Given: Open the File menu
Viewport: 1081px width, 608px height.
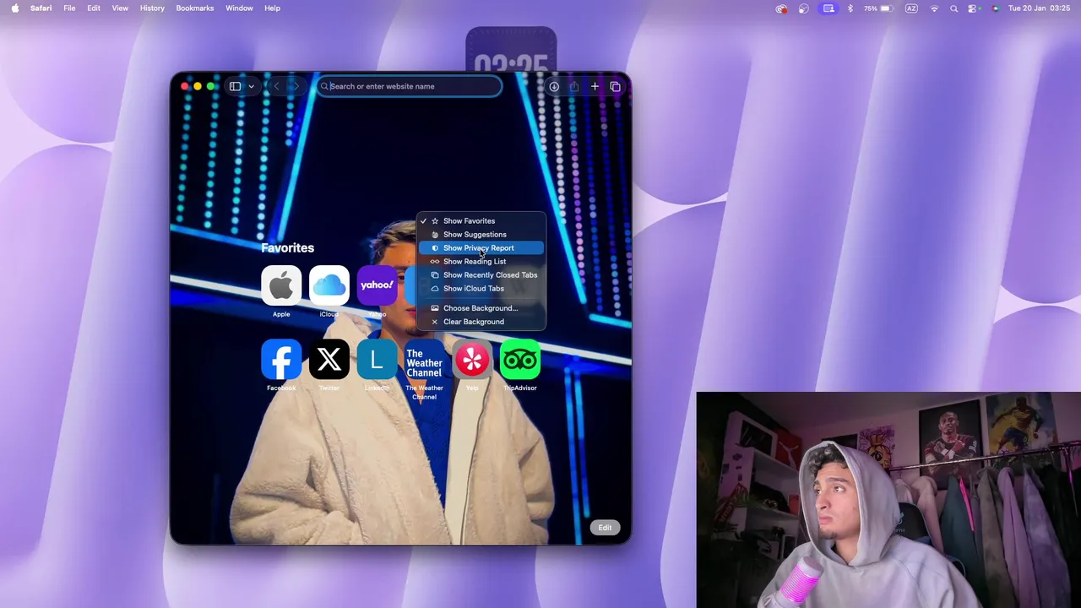Looking at the screenshot, I should coord(69,8).
